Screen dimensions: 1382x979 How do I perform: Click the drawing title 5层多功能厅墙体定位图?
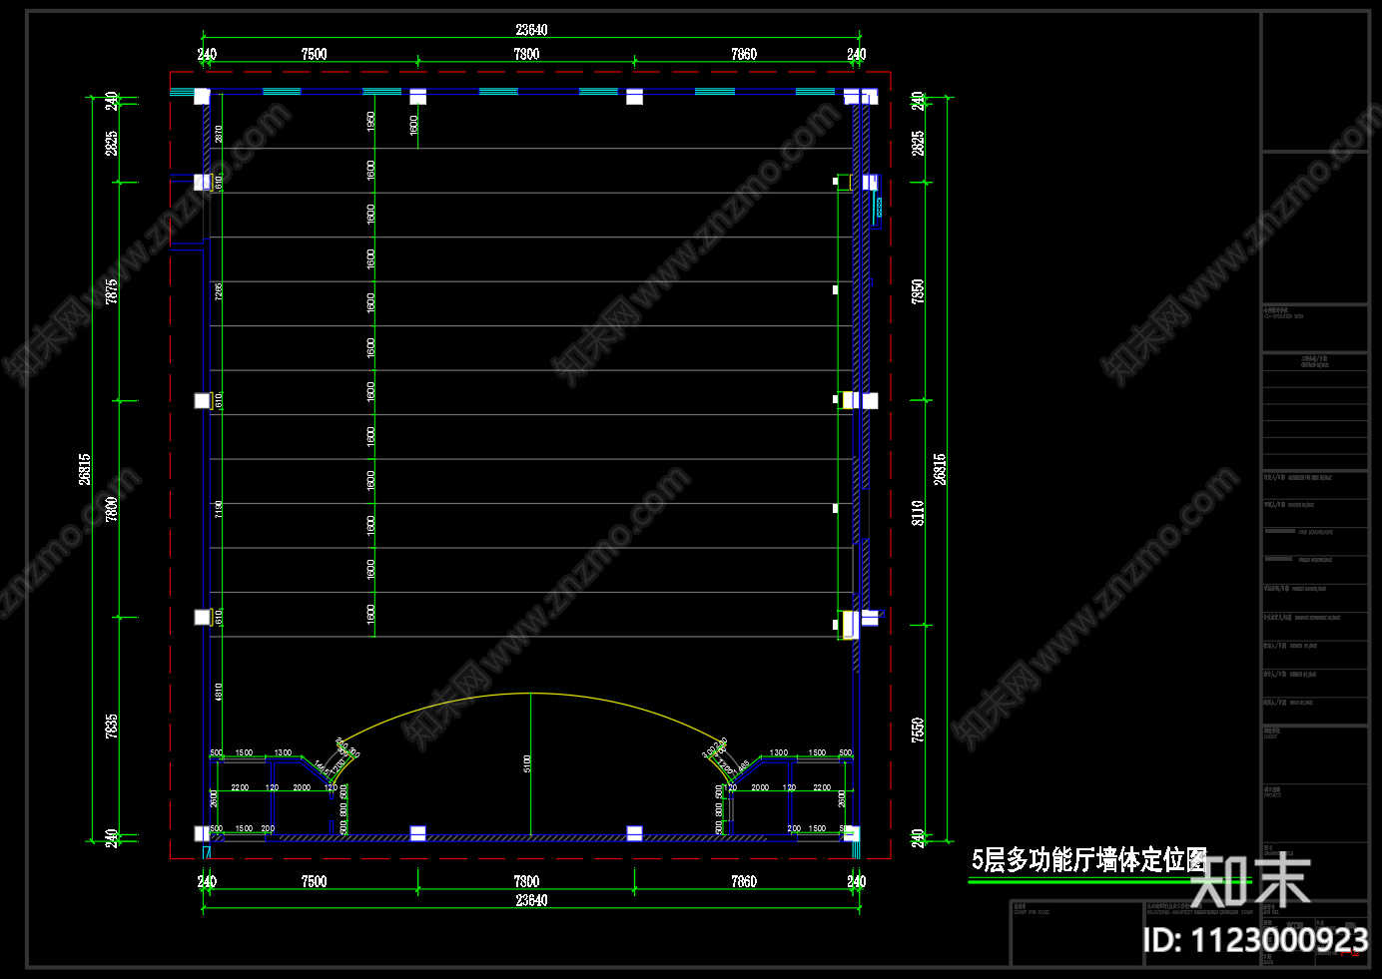point(1089,859)
